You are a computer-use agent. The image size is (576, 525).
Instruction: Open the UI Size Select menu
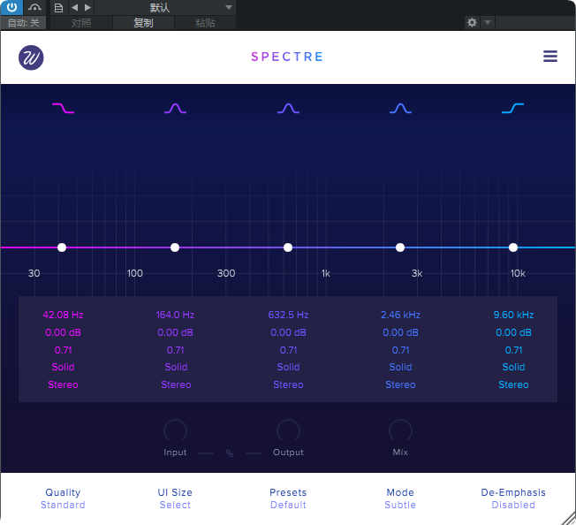175,498
